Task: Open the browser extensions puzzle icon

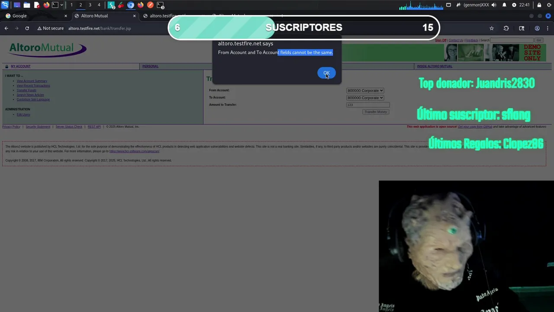Action: coord(506,28)
